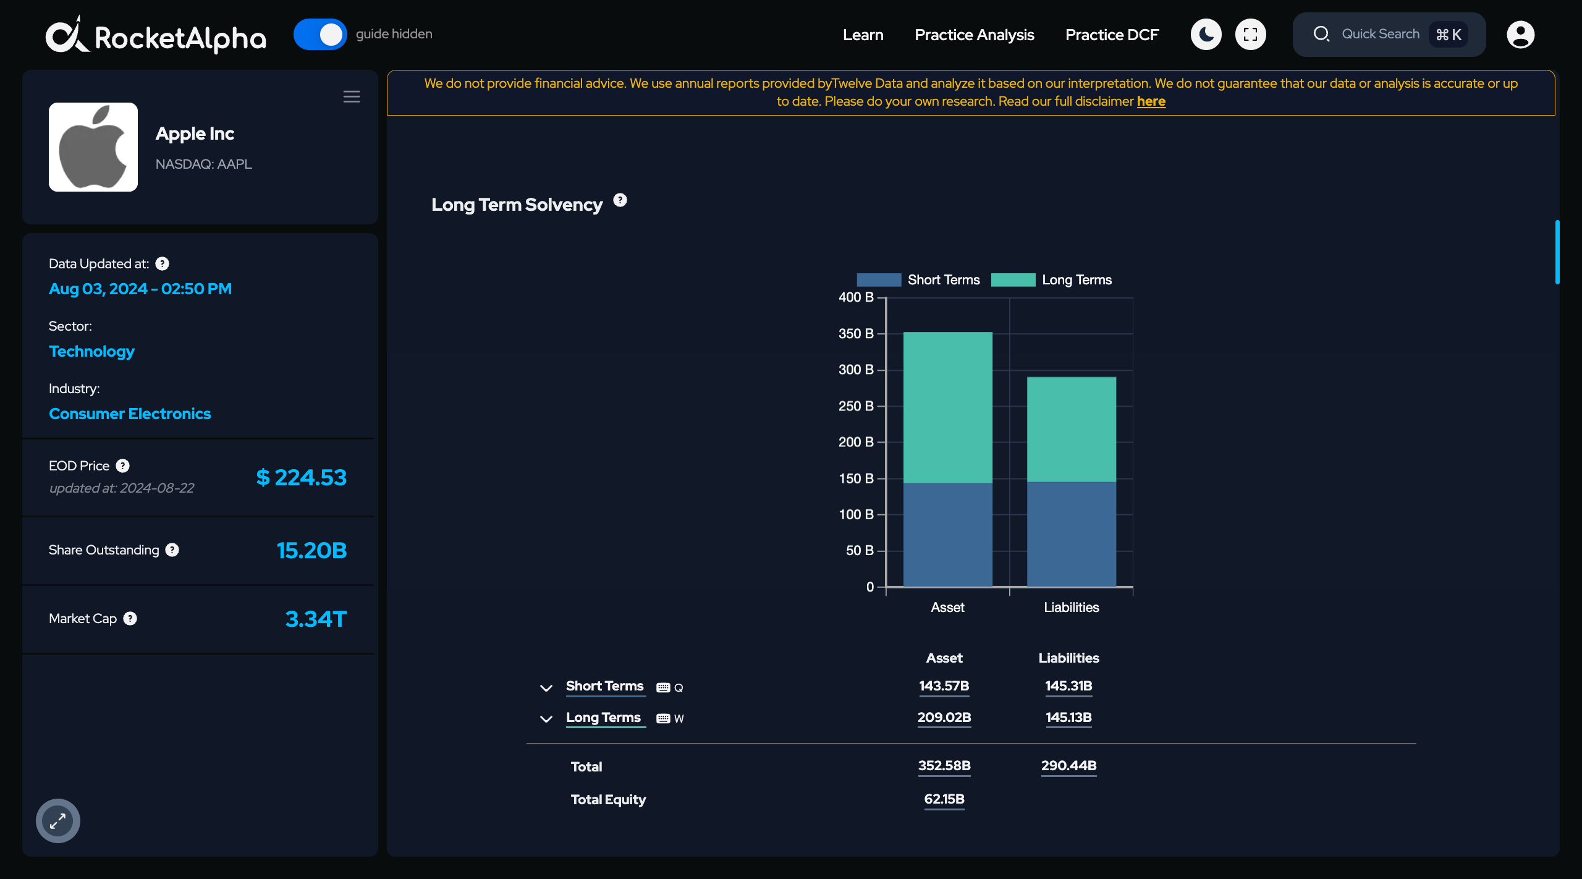1582x879 pixels.
Task: Click the Share Outstanding value 15.20B
Action: click(x=311, y=551)
